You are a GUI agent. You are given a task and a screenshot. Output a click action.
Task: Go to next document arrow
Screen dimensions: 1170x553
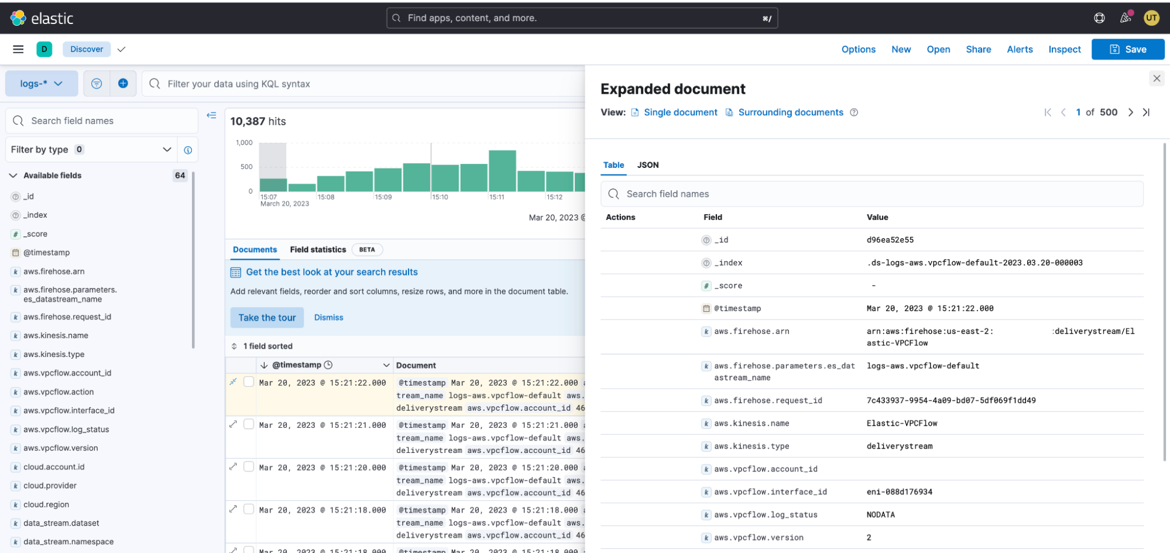pos(1130,112)
